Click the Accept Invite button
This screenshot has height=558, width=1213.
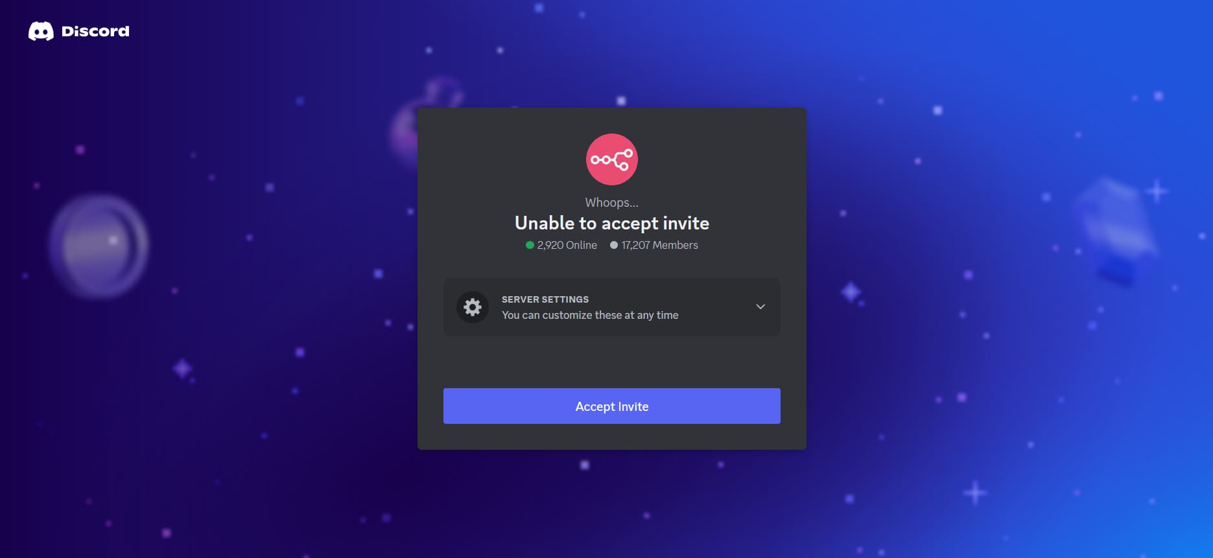coord(611,406)
